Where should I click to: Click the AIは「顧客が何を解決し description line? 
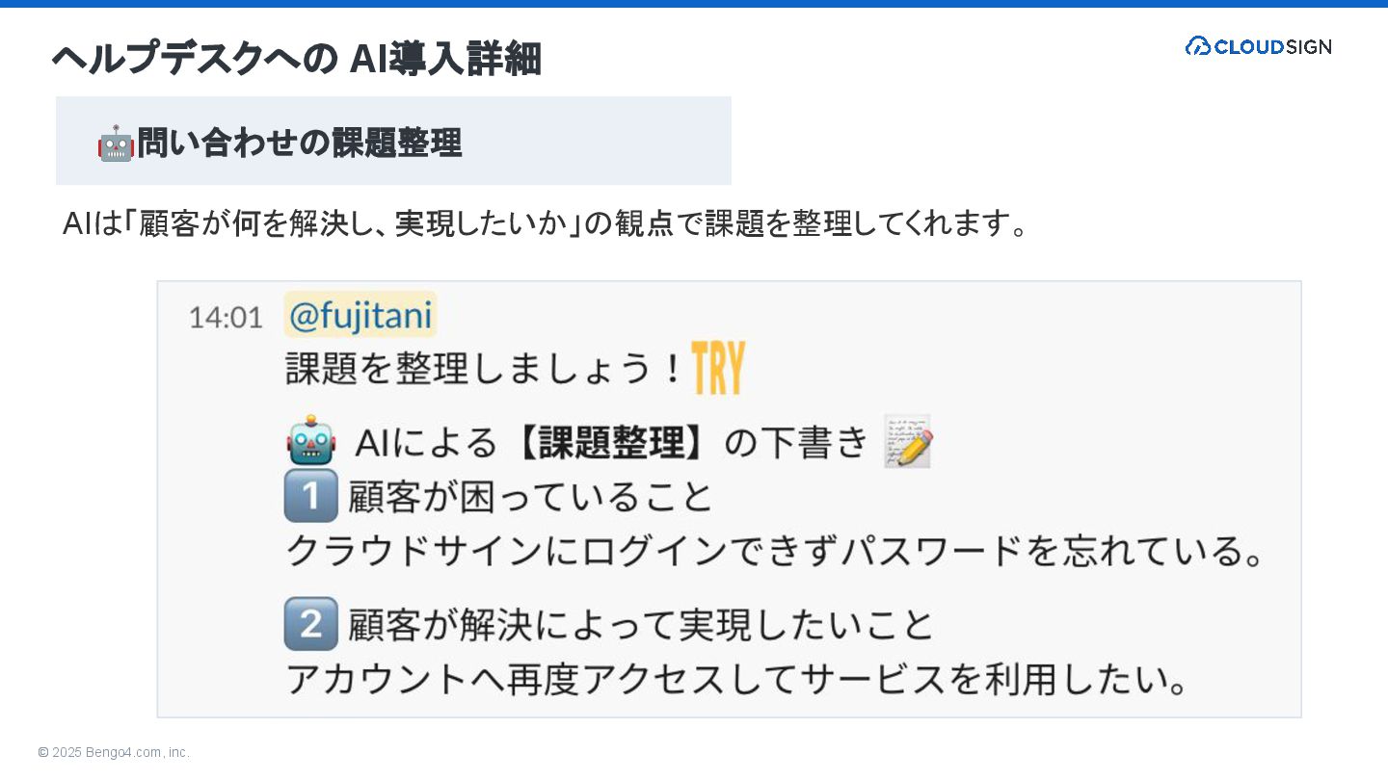[547, 223]
